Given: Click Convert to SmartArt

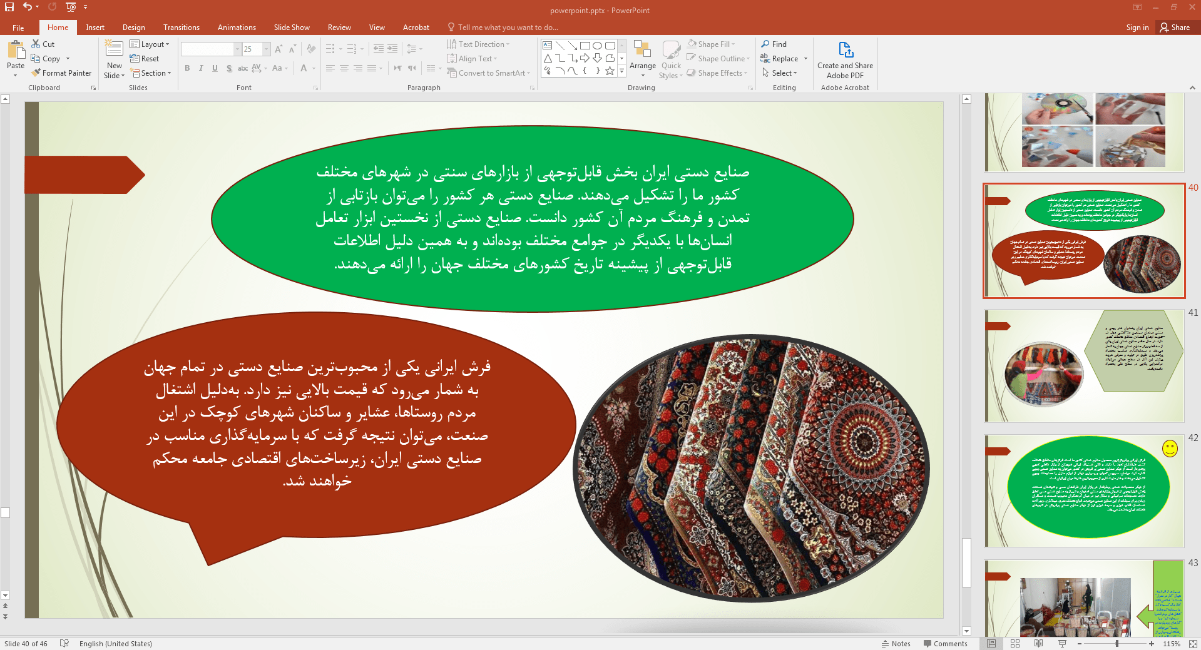Looking at the screenshot, I should click(489, 73).
